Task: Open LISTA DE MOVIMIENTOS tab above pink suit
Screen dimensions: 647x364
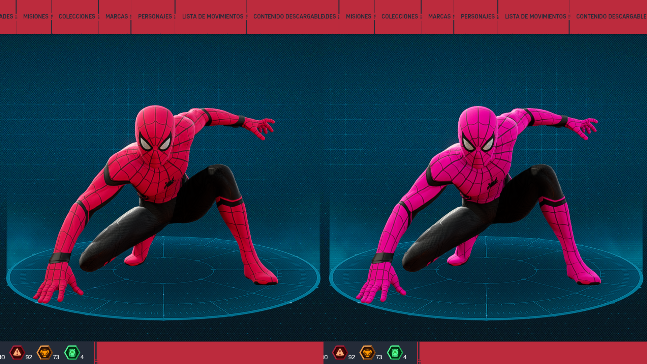Action: [x=535, y=17]
